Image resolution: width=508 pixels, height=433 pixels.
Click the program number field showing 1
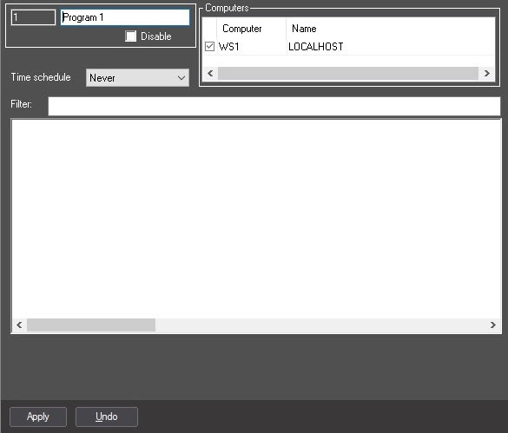point(33,17)
